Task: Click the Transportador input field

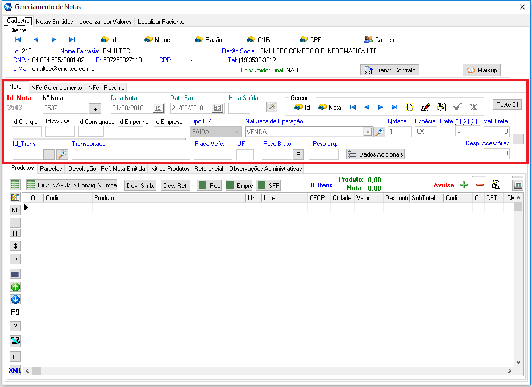Action: (131, 154)
